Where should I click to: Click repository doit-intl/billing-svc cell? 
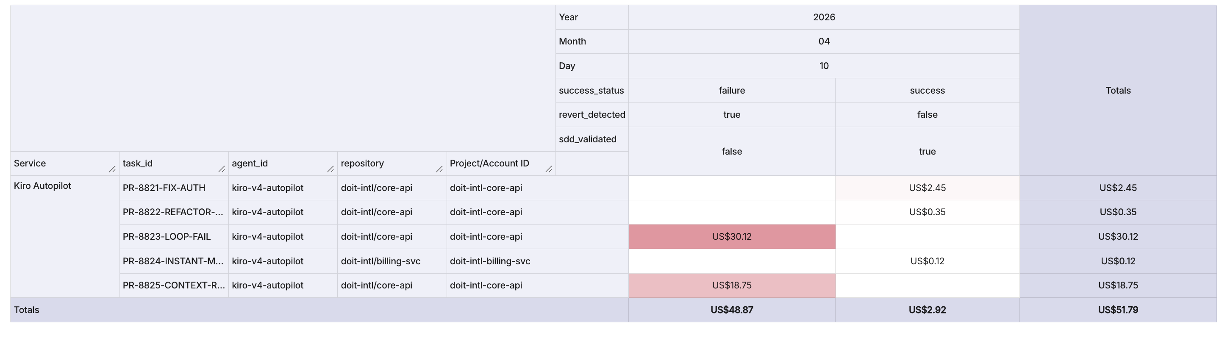pyautogui.click(x=392, y=261)
